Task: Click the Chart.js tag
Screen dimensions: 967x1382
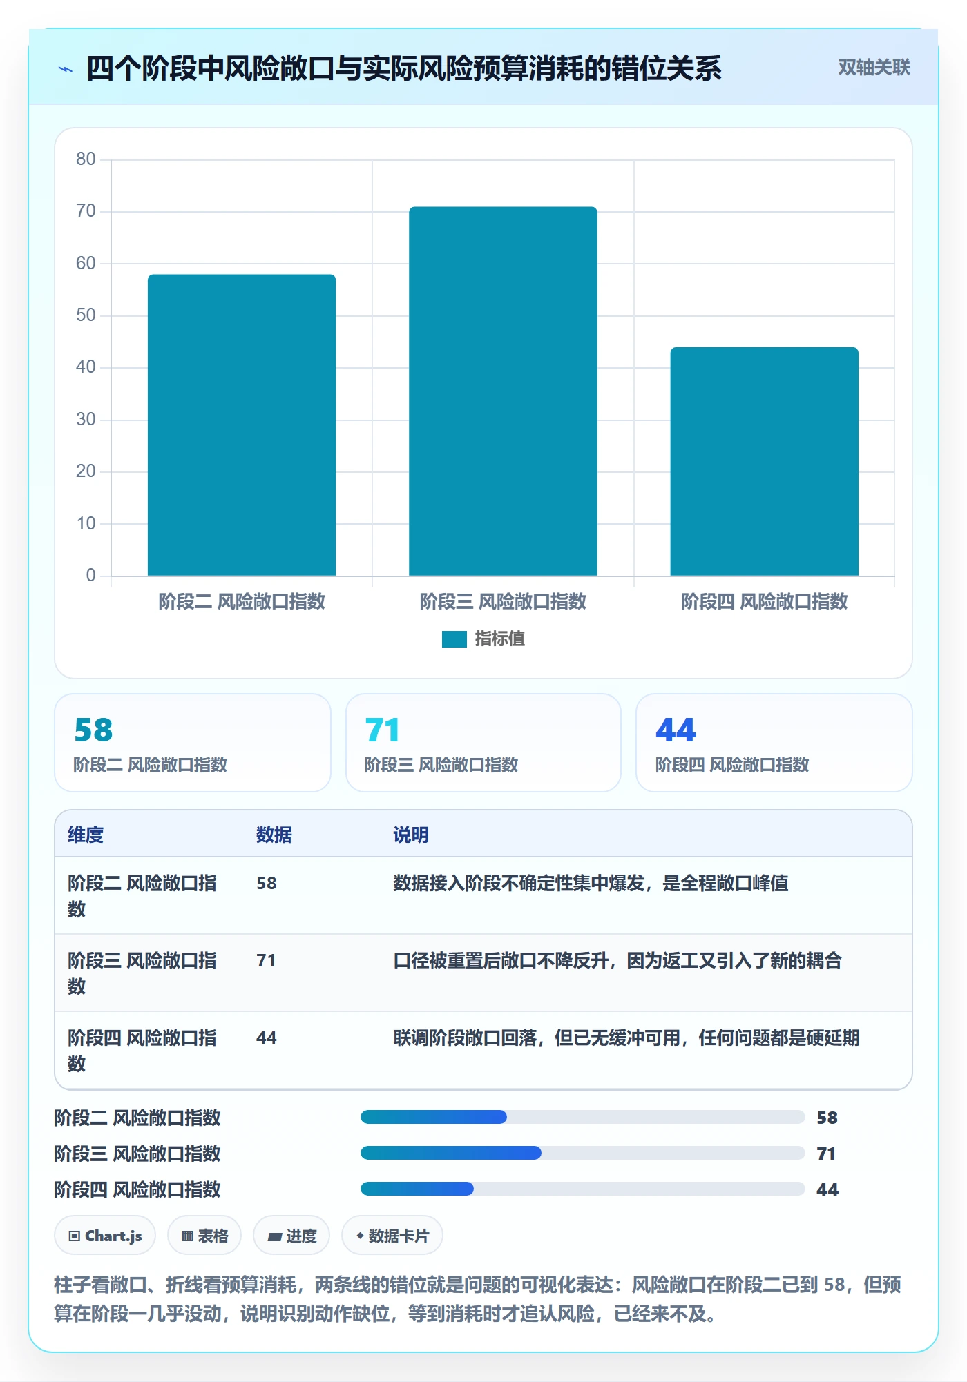Action: (105, 1236)
